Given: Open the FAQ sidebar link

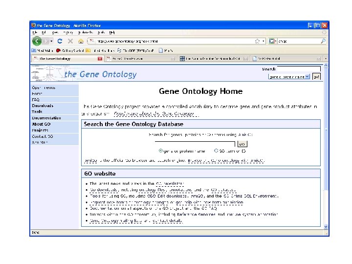Looking at the screenshot, I should point(36,100).
